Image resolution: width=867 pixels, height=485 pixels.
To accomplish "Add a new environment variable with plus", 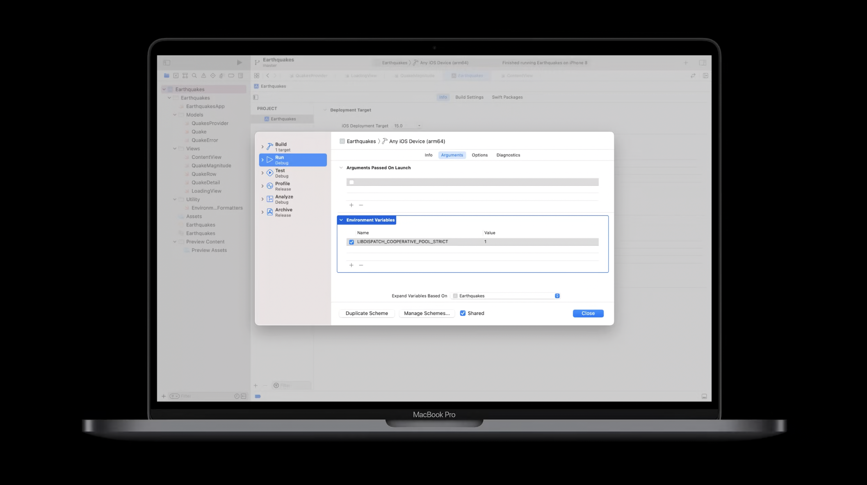I will 351,265.
